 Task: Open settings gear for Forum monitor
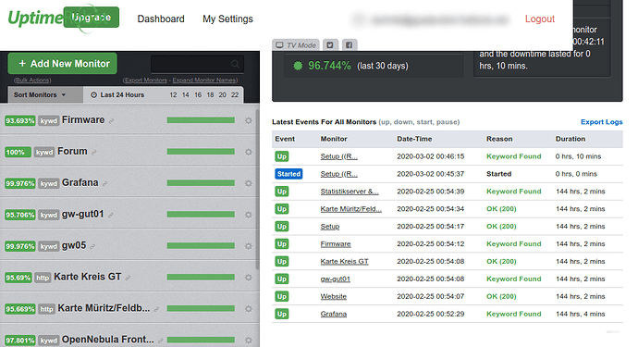(x=248, y=152)
